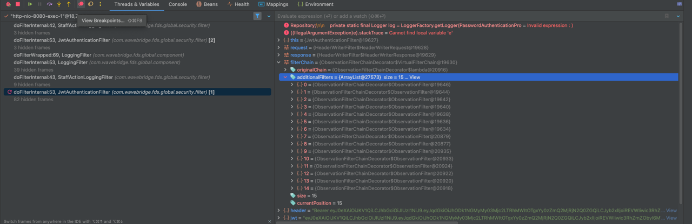
Task: Toggle Mute Breakpoints icon
Action: (x=91, y=4)
